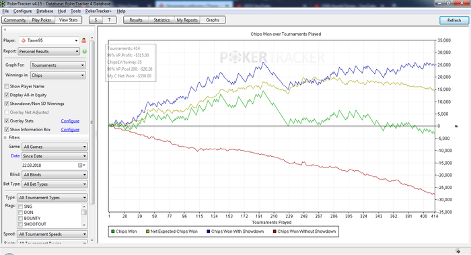Open the Help menu
The width and height of the screenshot is (471, 255).
click(121, 11)
